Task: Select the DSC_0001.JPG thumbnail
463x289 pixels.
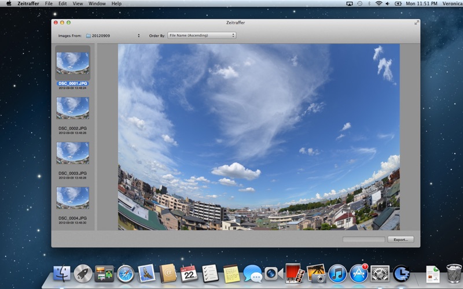Action: pyautogui.click(x=72, y=63)
